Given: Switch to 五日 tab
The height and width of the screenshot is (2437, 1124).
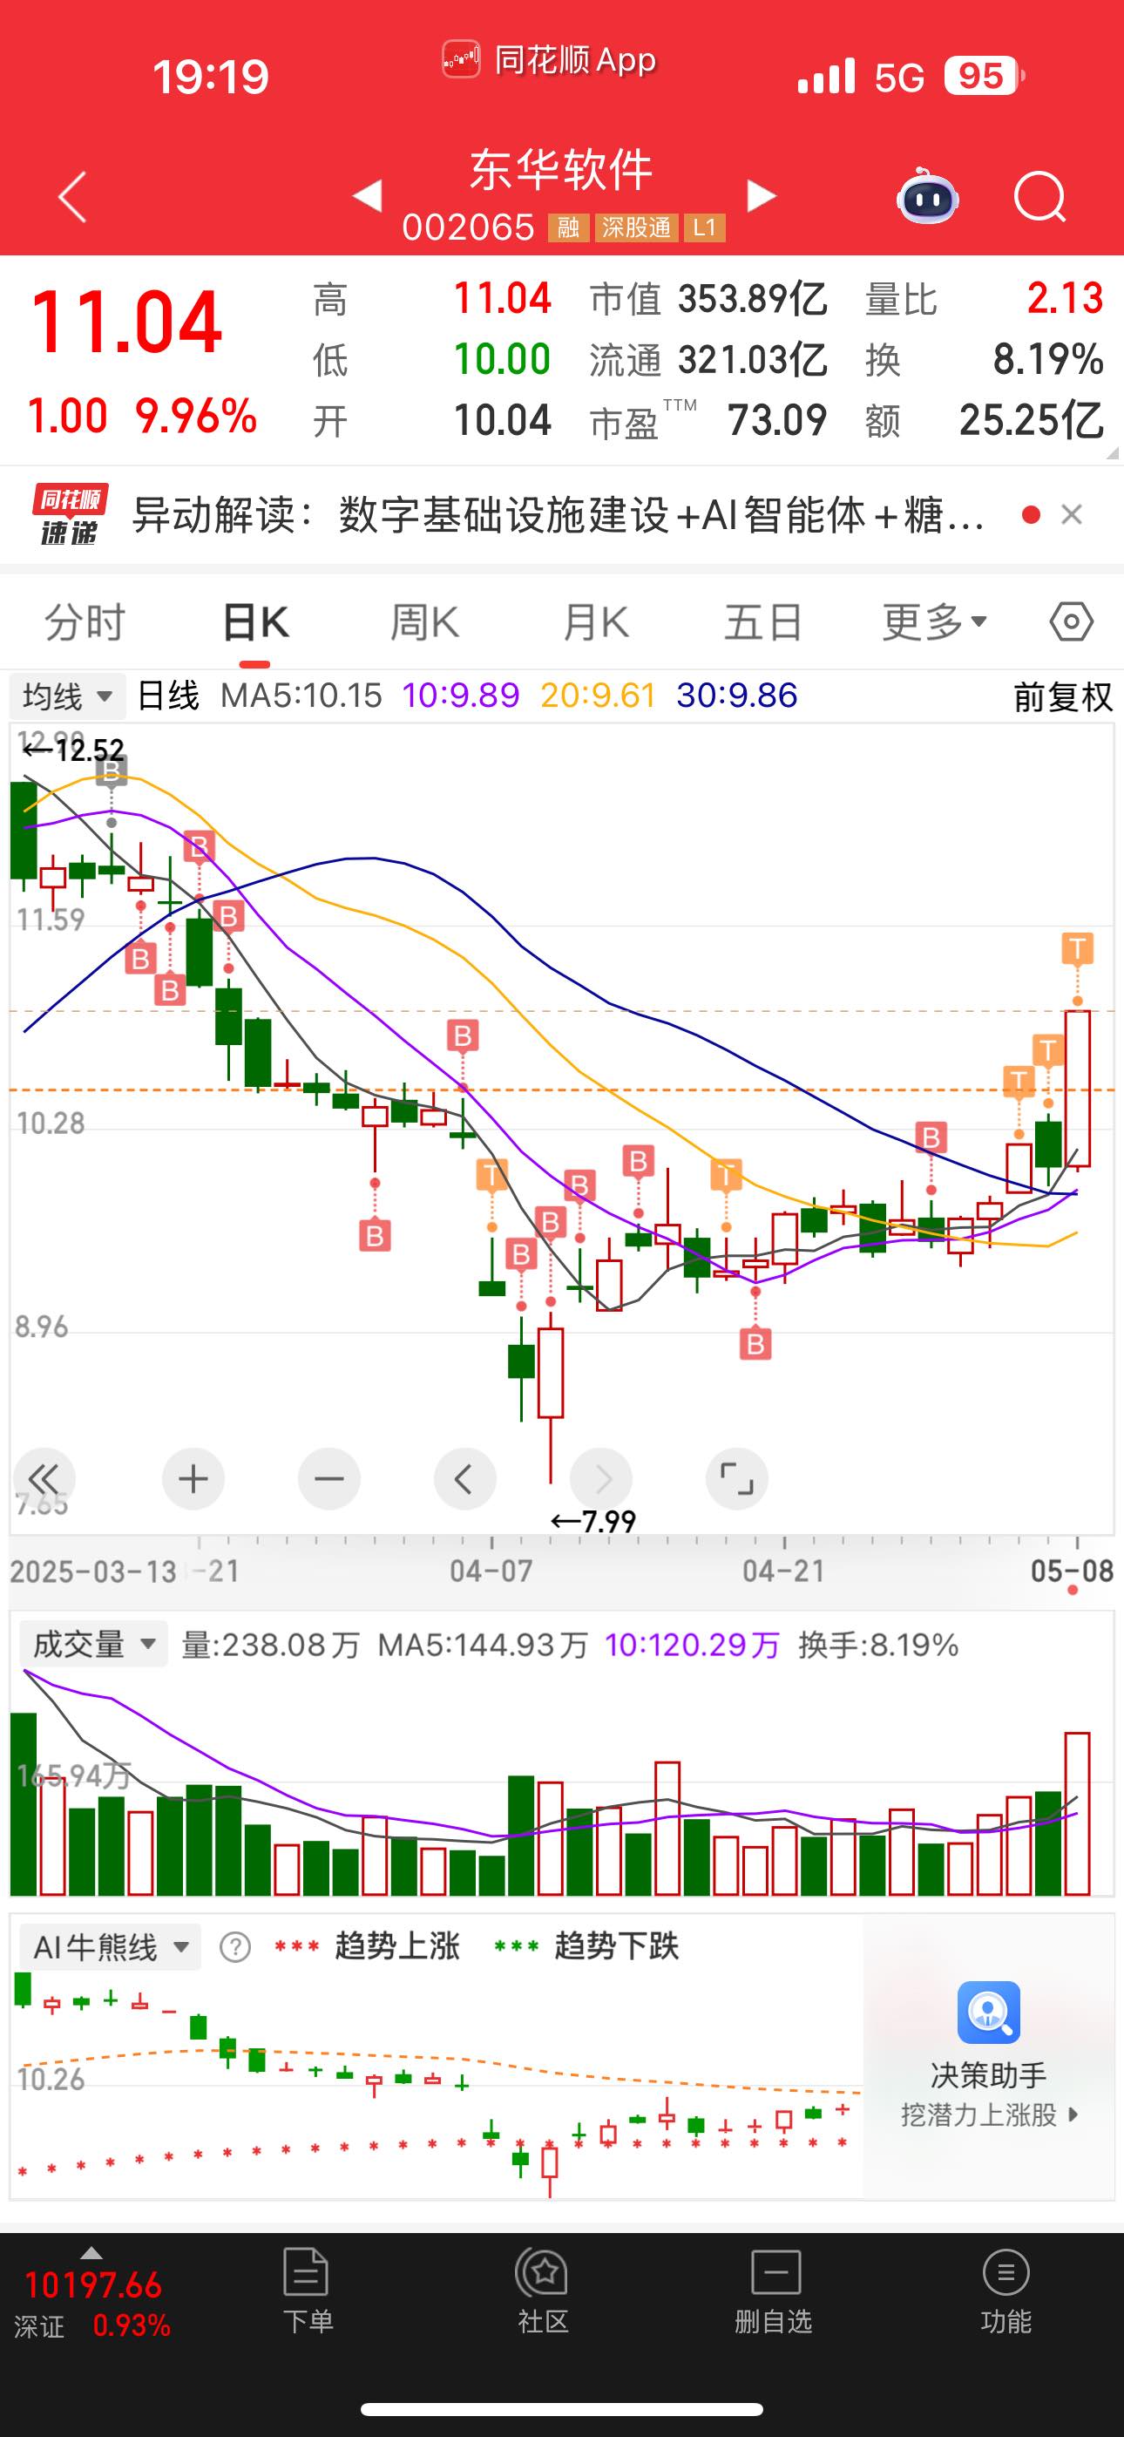Looking at the screenshot, I should pos(763,622).
